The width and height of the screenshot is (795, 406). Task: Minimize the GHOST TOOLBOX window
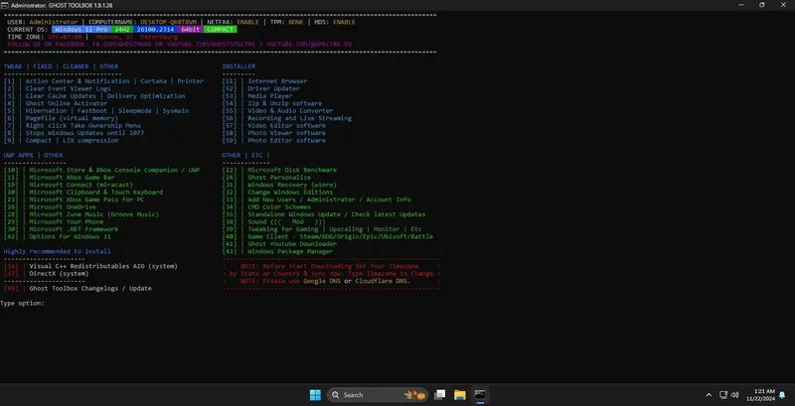pos(741,5)
